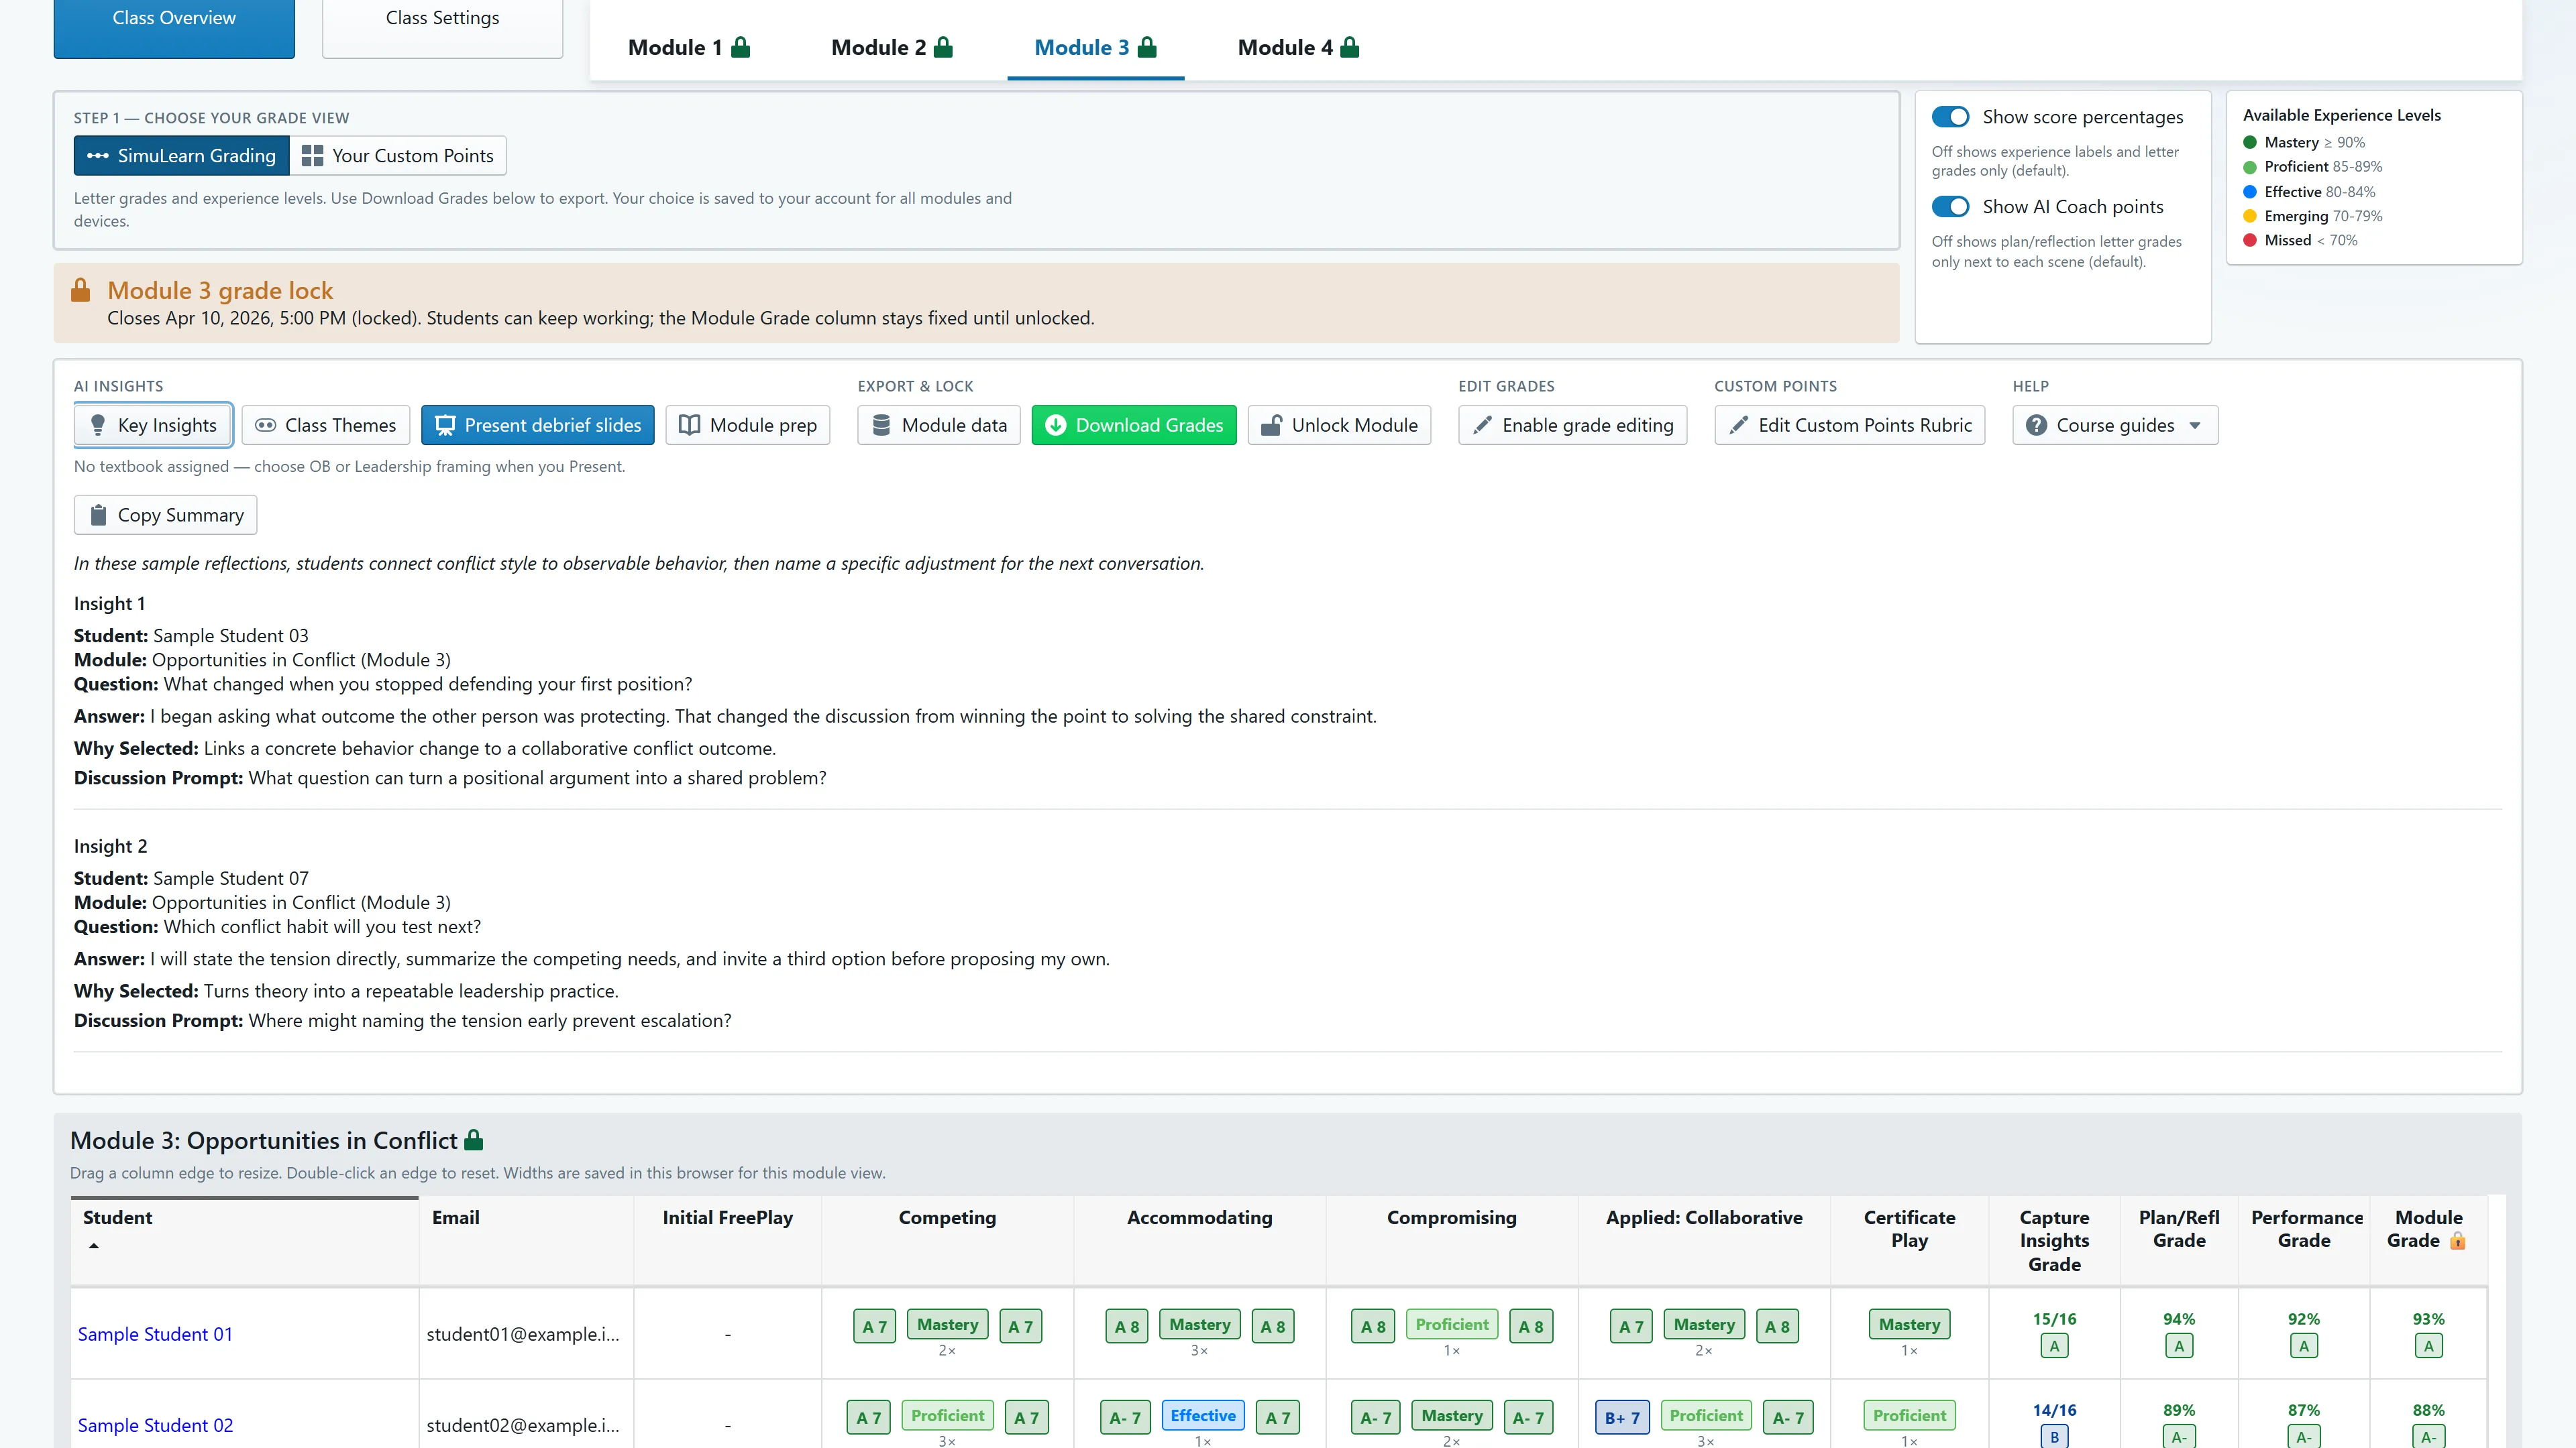The image size is (2576, 1448).
Task: Click the grid icon on Your Custom Points
Action: click(312, 155)
